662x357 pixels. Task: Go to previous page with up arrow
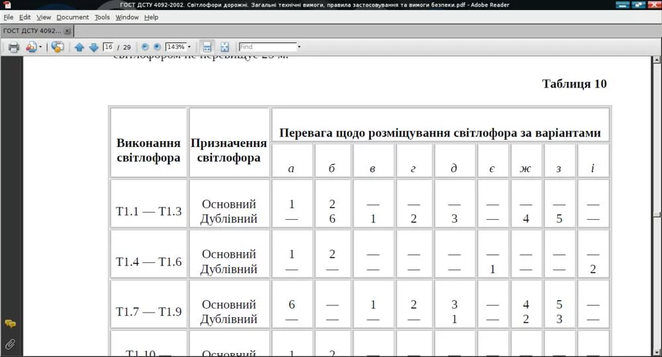(x=79, y=47)
